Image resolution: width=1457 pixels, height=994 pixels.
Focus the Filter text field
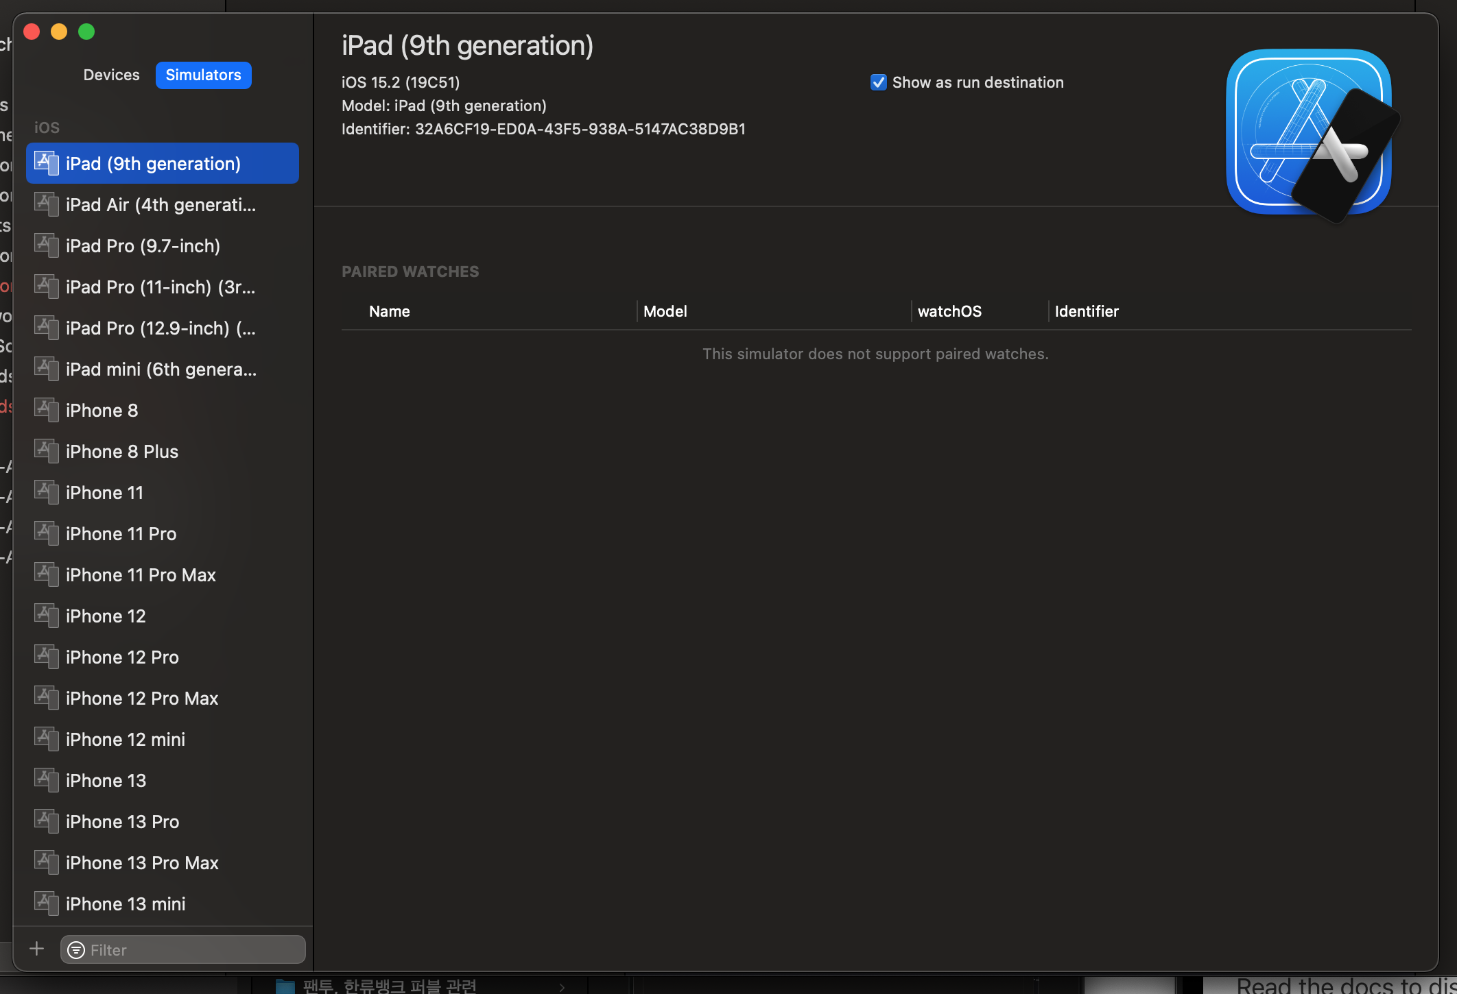[192, 950]
